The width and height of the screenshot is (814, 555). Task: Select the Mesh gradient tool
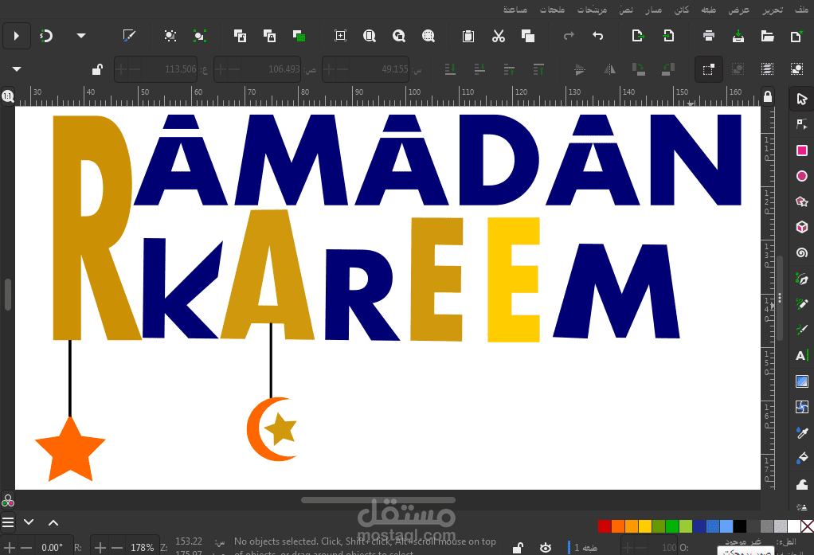click(x=801, y=407)
